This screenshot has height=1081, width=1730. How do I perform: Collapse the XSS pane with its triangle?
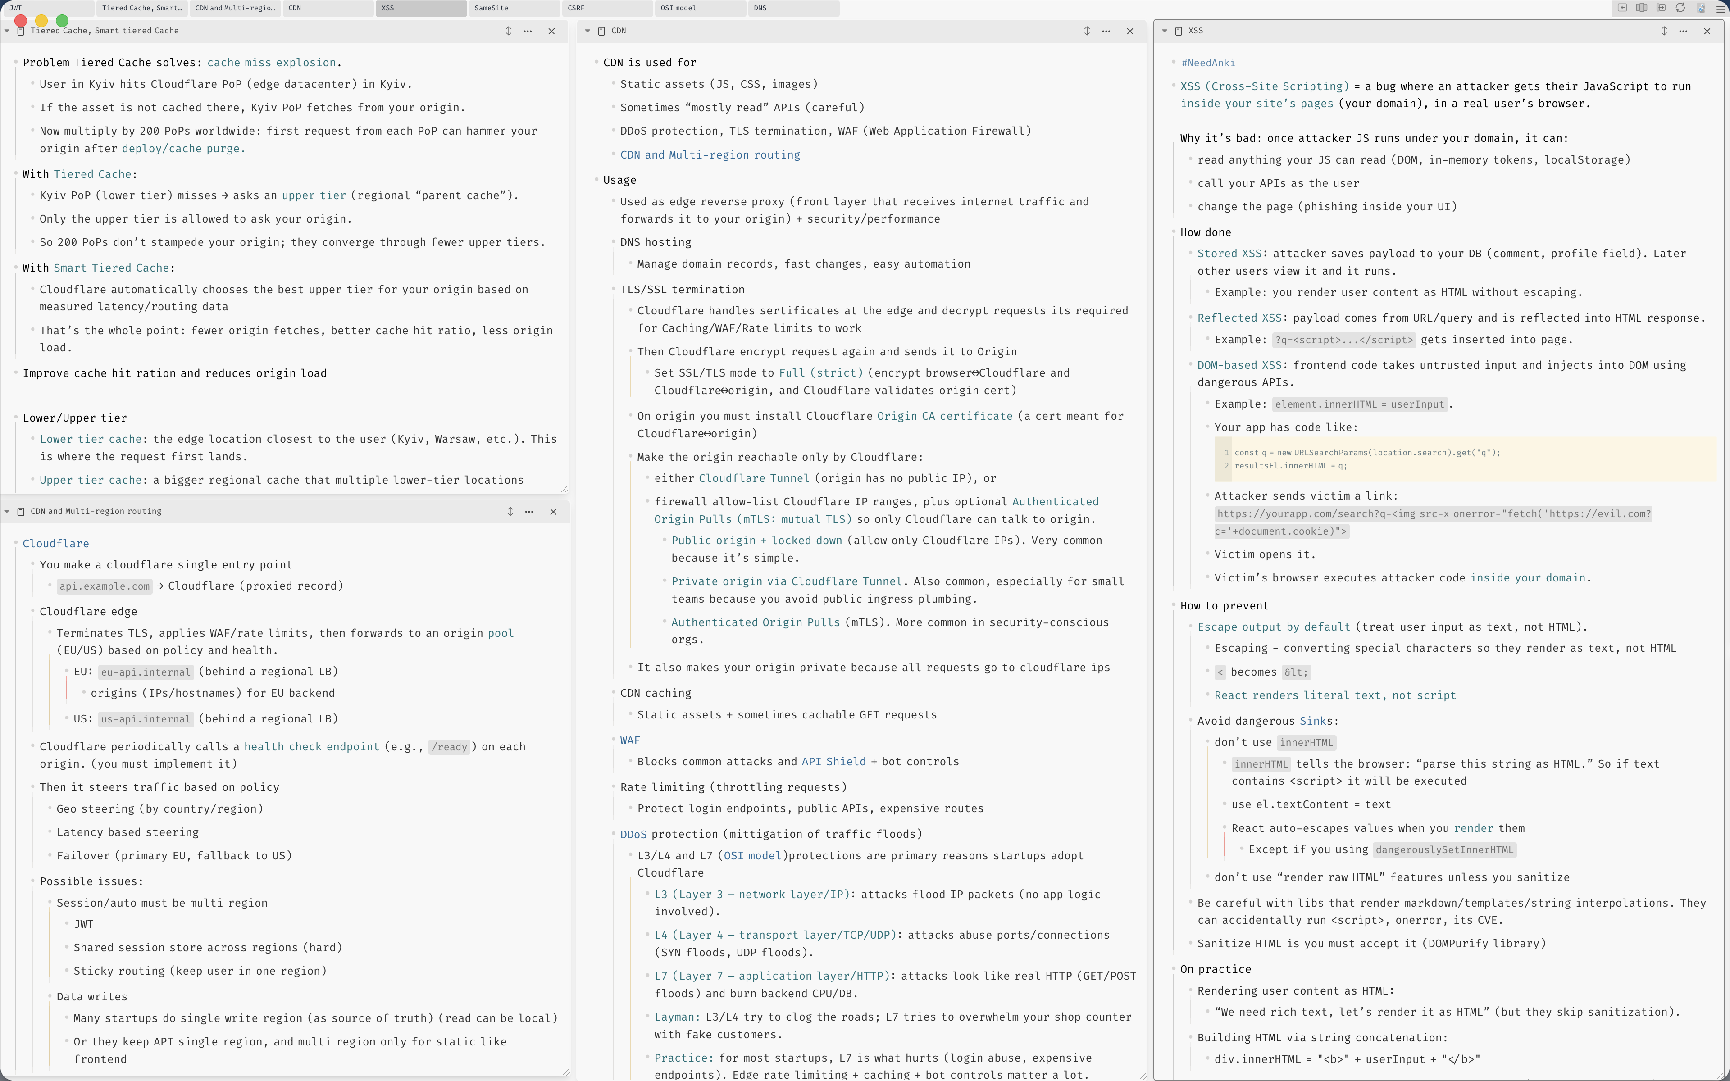[1165, 31]
